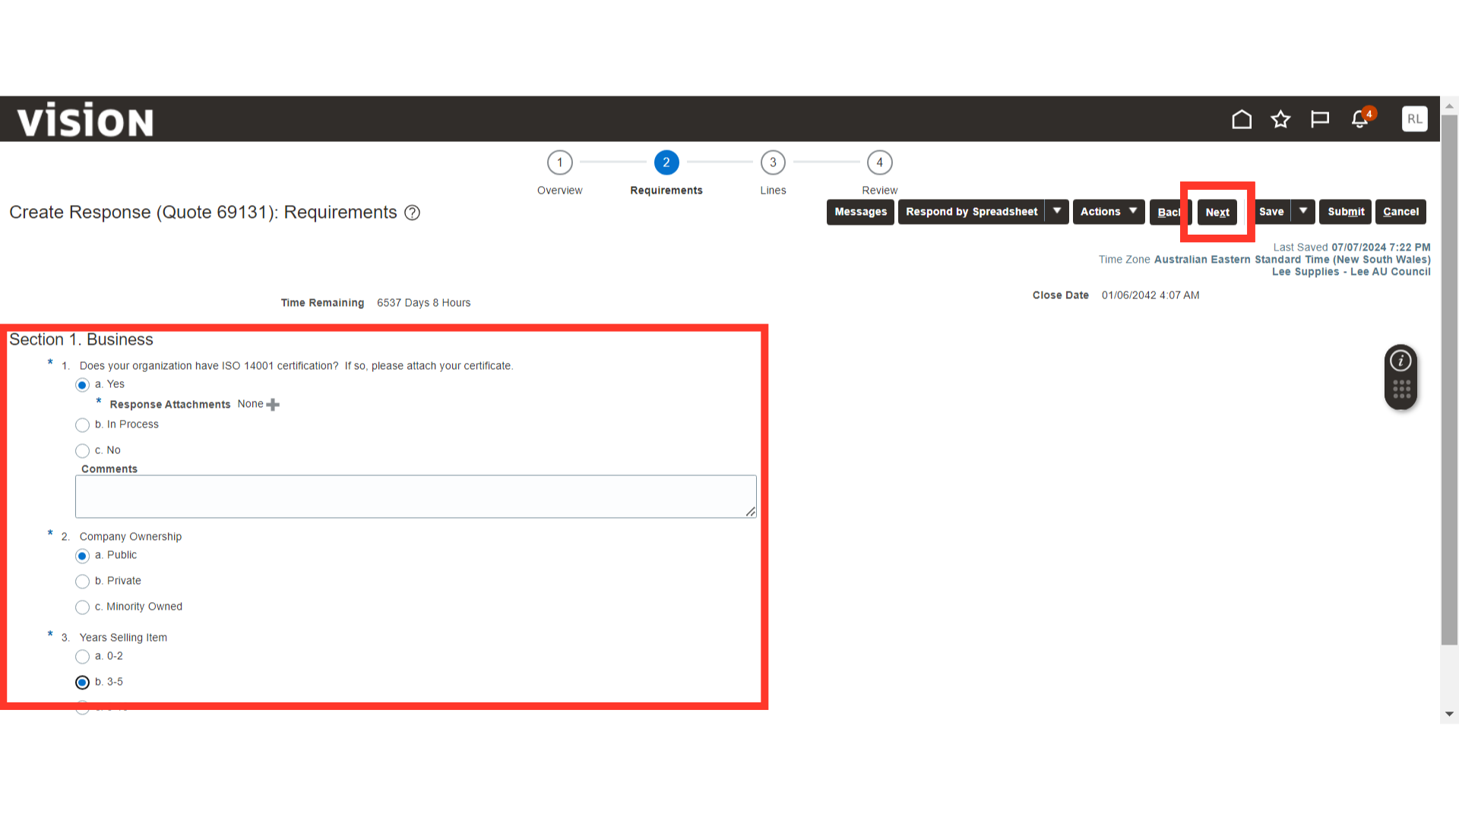Choose 'a. Public' company ownership
The image size is (1459, 820).
pos(82,556)
